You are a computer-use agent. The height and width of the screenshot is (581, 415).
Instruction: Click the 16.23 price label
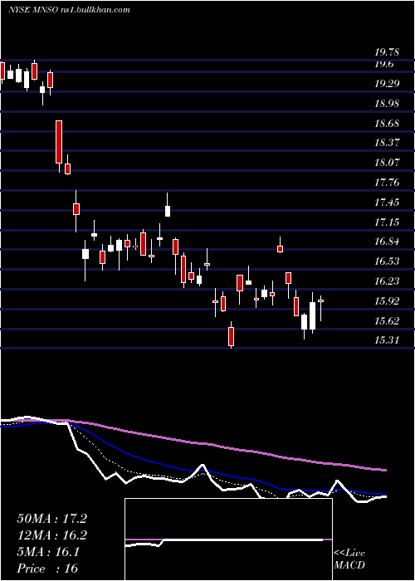pyautogui.click(x=387, y=281)
